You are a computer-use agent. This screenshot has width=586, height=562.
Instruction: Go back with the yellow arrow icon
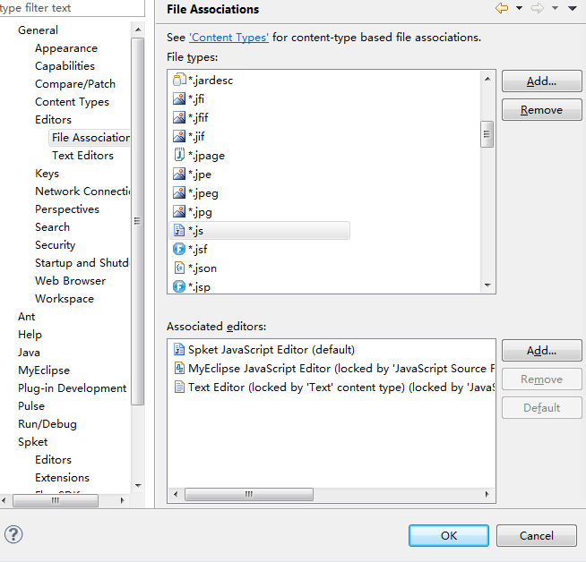pyautogui.click(x=502, y=8)
